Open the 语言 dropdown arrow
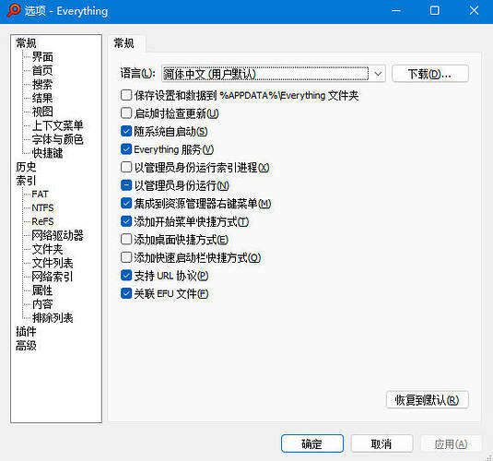The height and width of the screenshot is (461, 493). click(x=378, y=74)
